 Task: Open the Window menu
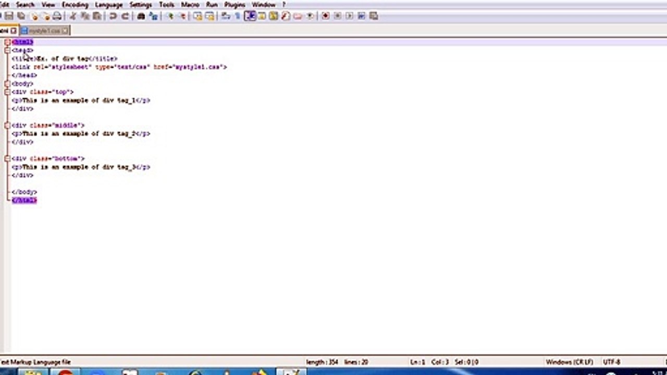pos(264,4)
